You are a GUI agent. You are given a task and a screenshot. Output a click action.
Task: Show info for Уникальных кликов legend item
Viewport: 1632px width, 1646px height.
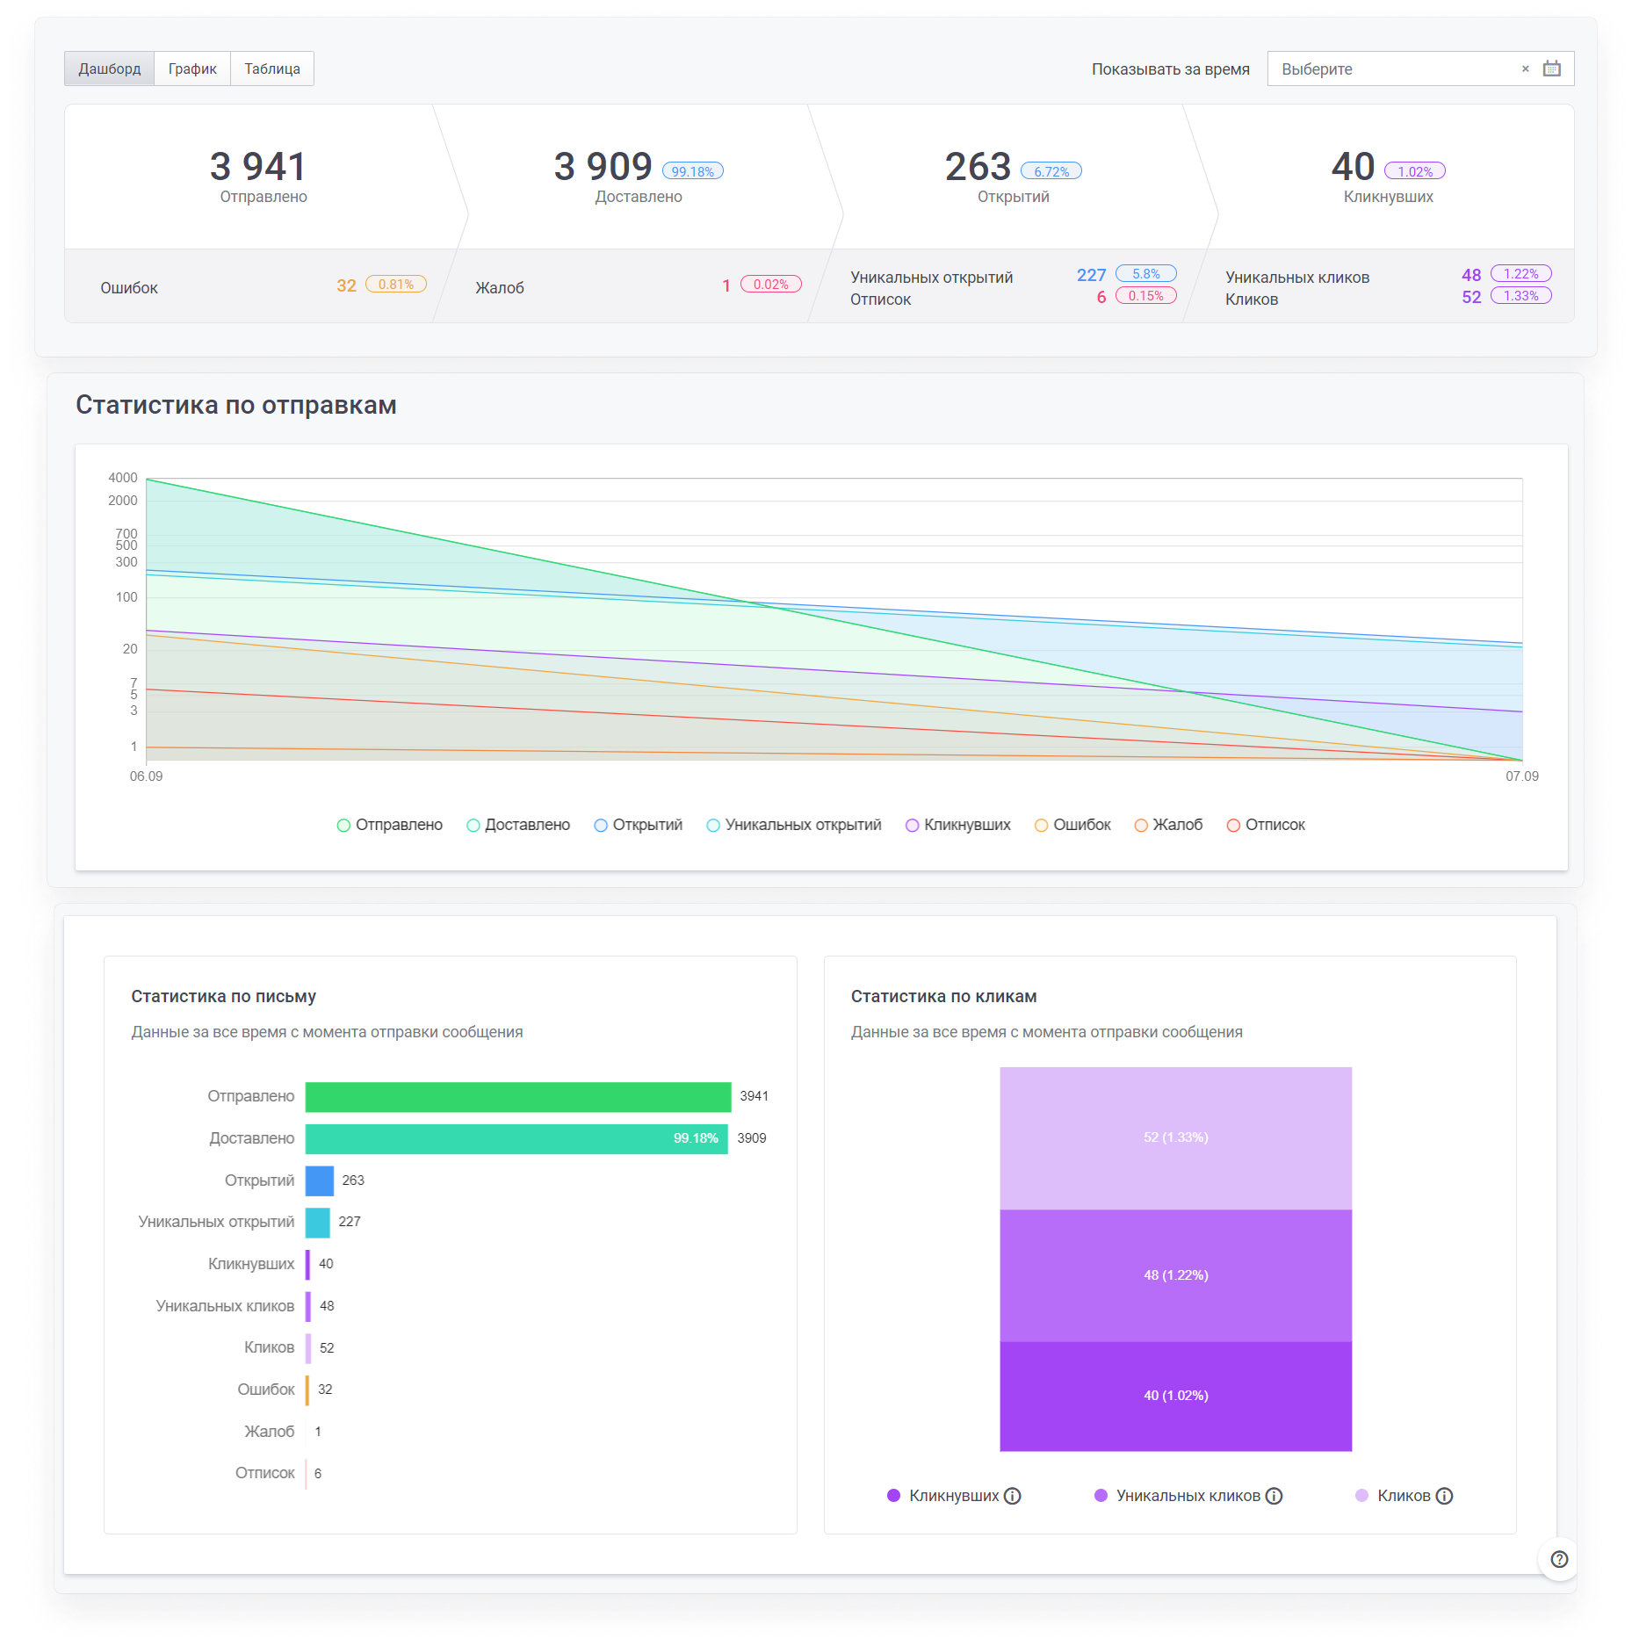click(x=1274, y=1496)
